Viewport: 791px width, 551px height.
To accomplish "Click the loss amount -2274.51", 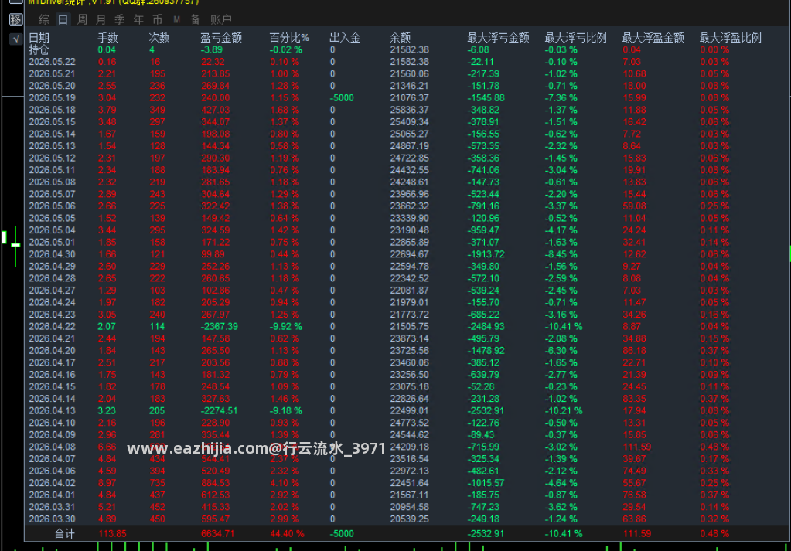I will tap(219, 411).
